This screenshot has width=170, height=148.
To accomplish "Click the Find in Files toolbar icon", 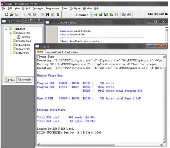I will coord(52,14).
